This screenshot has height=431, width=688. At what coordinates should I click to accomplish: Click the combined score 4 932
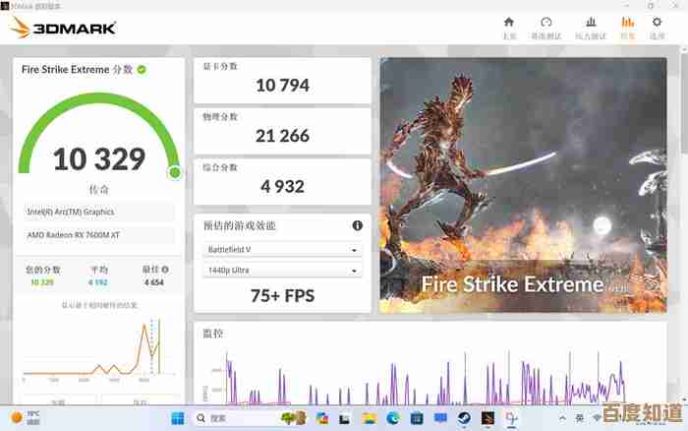[283, 186]
